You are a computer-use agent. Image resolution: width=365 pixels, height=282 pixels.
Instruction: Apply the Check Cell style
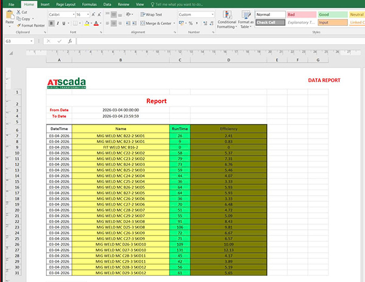click(269, 22)
